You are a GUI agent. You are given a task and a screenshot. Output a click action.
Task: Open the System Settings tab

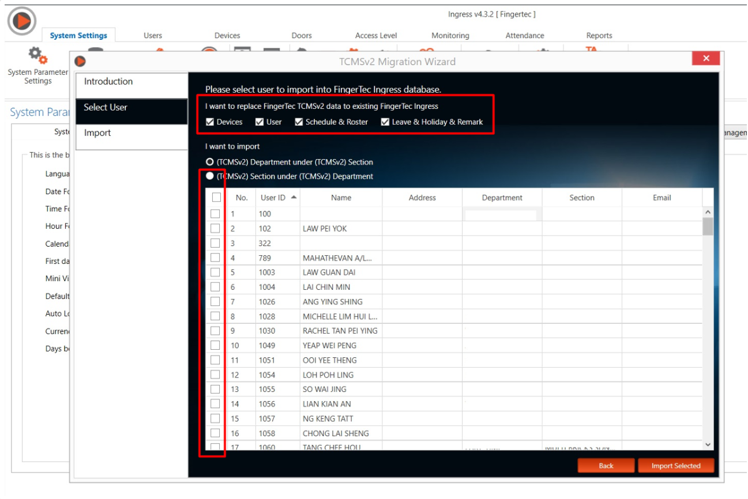pyautogui.click(x=78, y=35)
